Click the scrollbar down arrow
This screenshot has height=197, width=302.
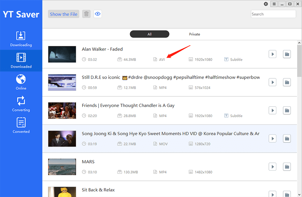click(299, 195)
